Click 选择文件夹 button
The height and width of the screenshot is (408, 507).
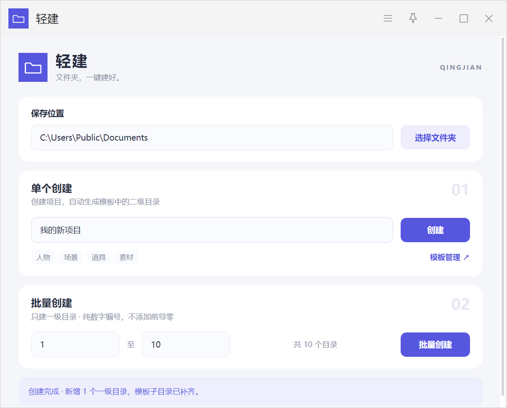pyautogui.click(x=435, y=137)
